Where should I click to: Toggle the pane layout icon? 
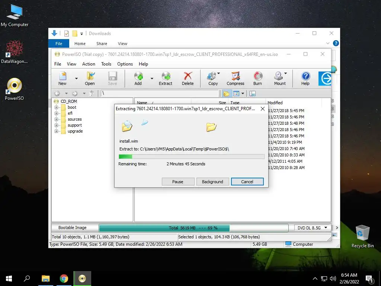(x=253, y=93)
